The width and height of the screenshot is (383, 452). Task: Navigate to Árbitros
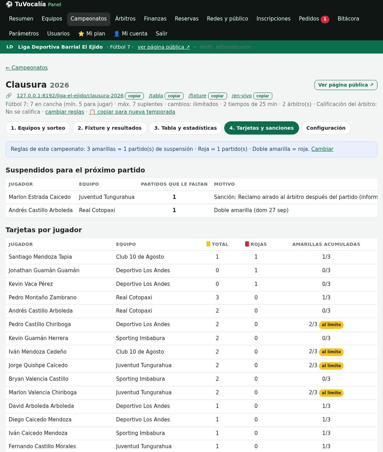(125, 19)
